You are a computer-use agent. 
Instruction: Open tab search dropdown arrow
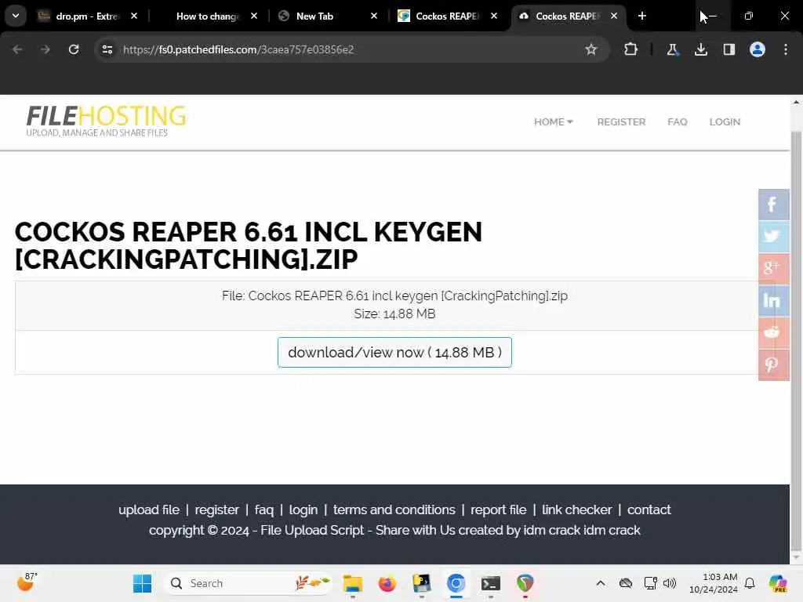click(x=16, y=16)
